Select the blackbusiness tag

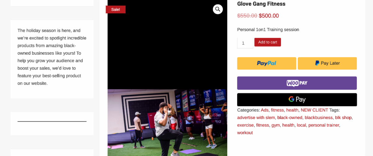(x=319, y=117)
